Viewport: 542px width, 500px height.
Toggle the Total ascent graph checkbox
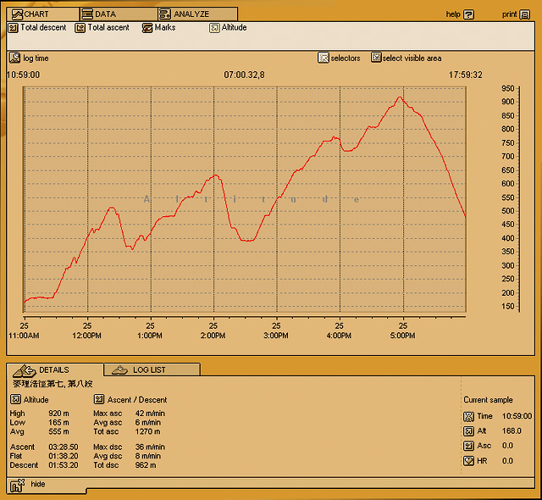tap(80, 28)
